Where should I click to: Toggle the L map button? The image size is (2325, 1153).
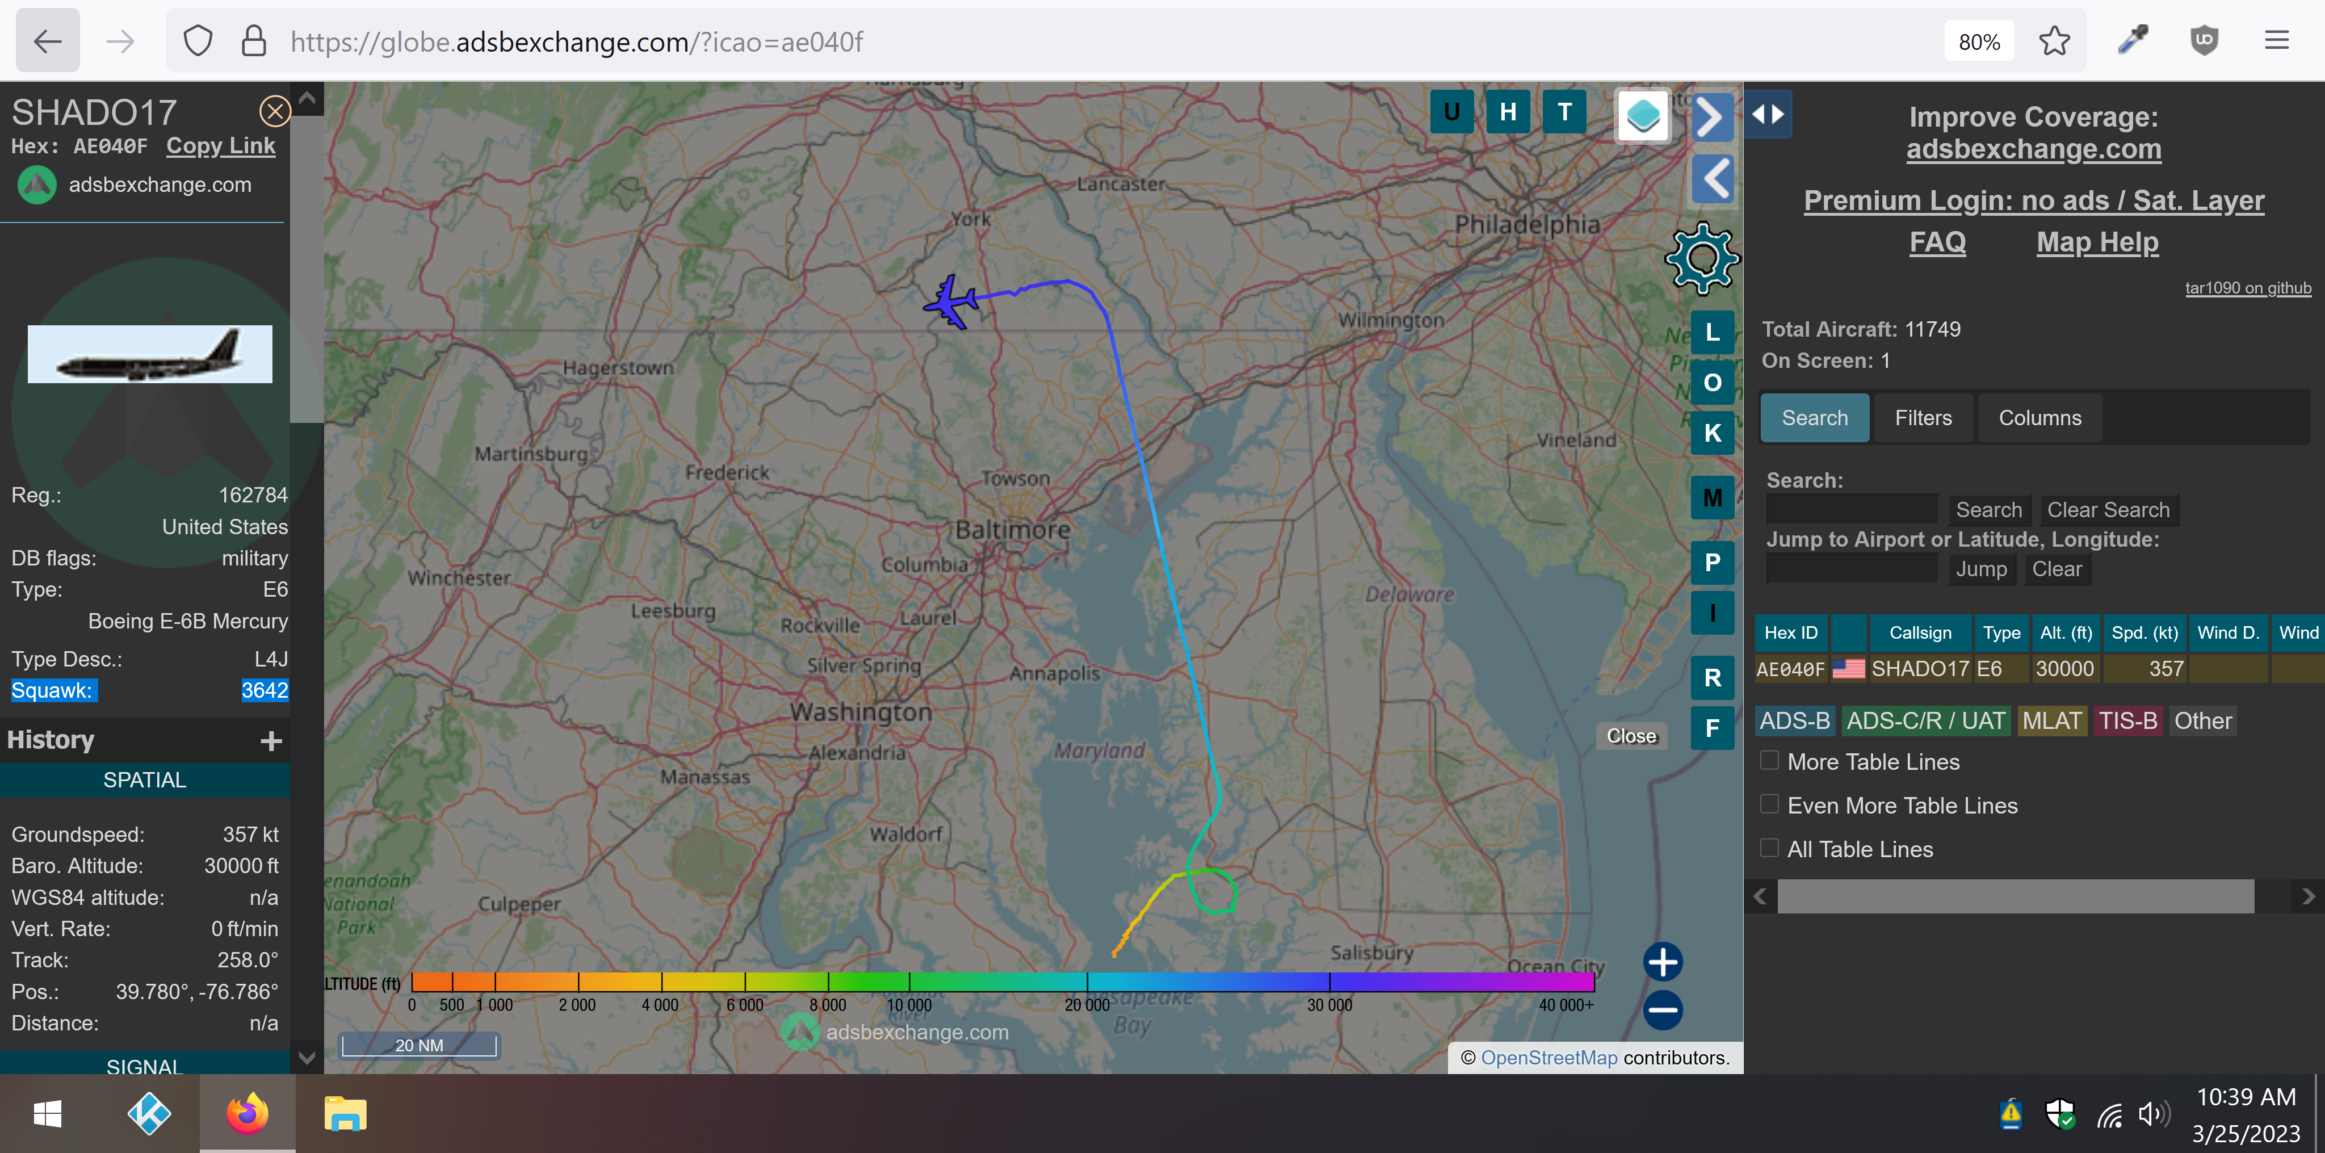pos(1711,332)
